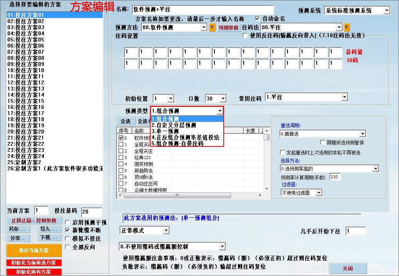Click the question mark icon beside 预测方法

212,28
